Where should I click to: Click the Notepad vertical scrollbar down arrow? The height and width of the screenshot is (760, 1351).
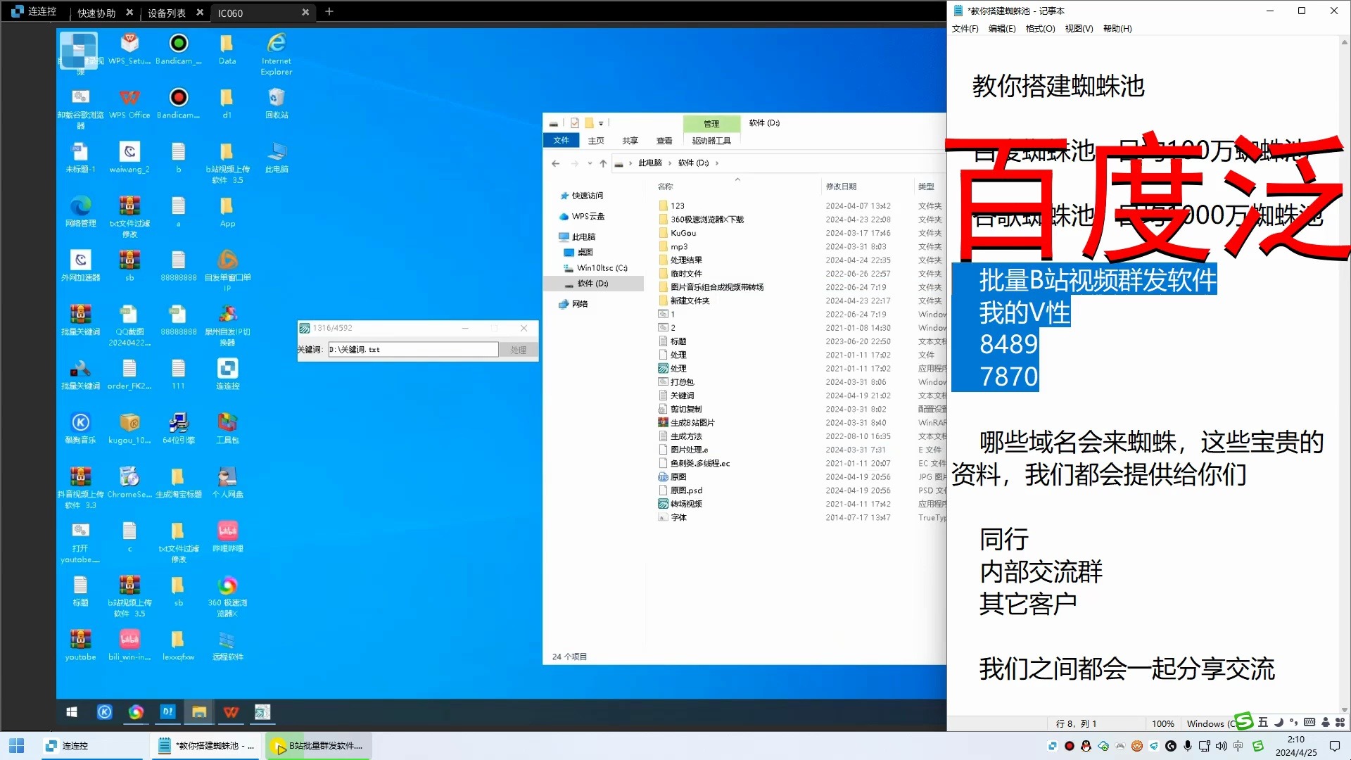coord(1345,710)
